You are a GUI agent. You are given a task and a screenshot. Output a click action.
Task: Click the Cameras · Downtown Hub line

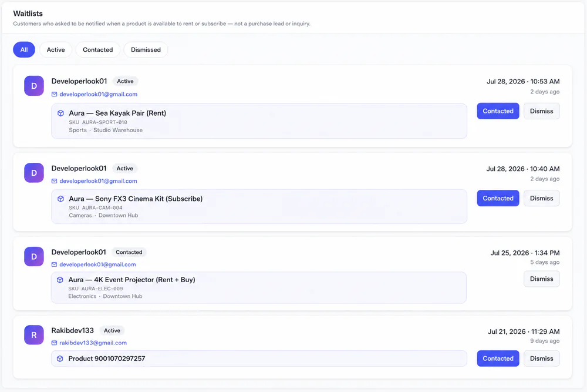[103, 216]
